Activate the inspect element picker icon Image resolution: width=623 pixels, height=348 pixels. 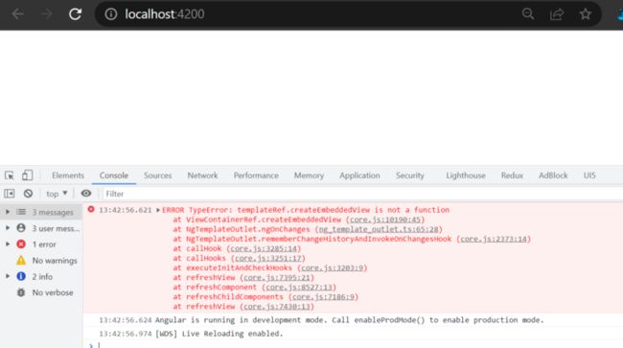pyautogui.click(x=10, y=175)
